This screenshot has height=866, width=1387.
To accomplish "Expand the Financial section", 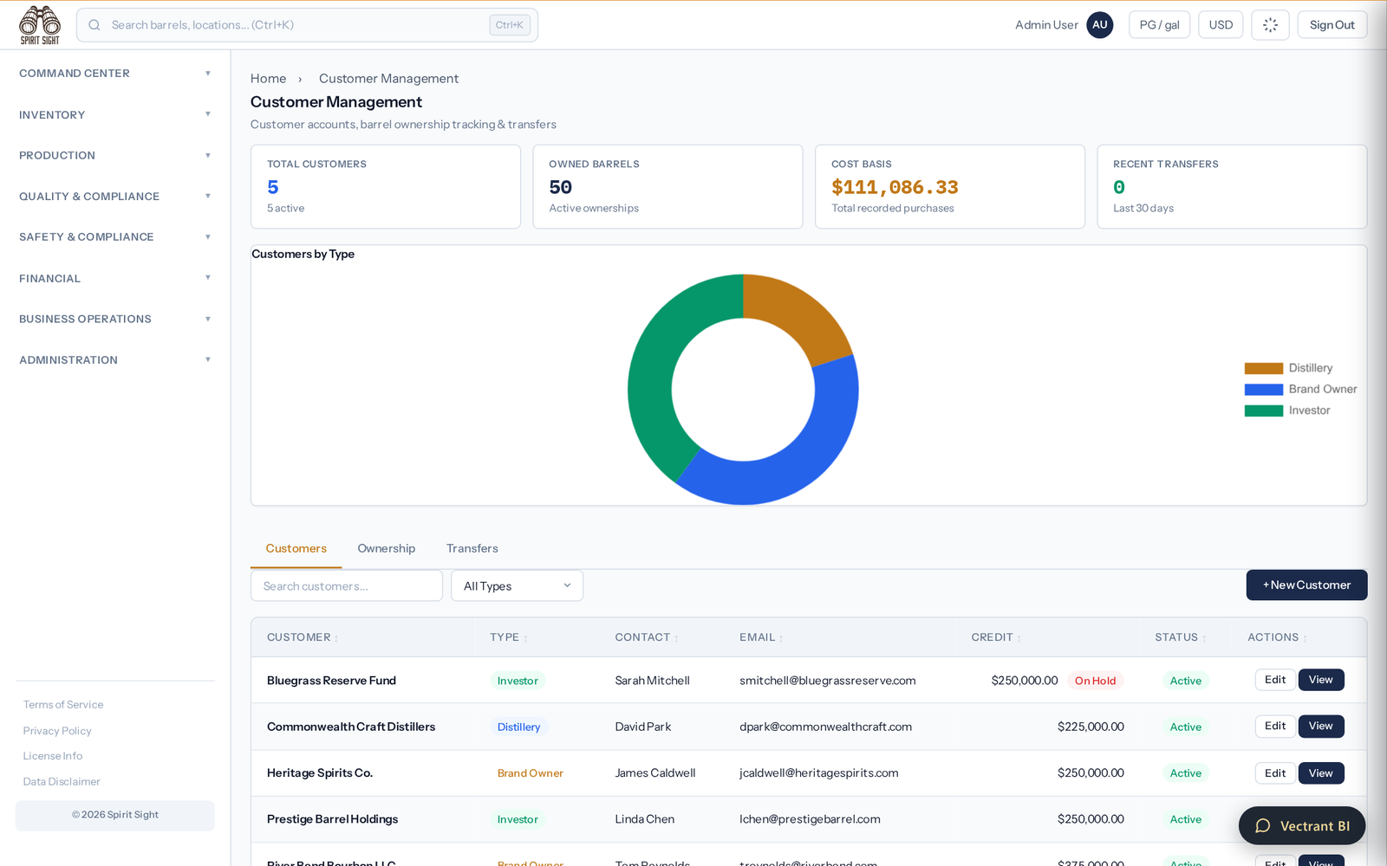I will [114, 278].
